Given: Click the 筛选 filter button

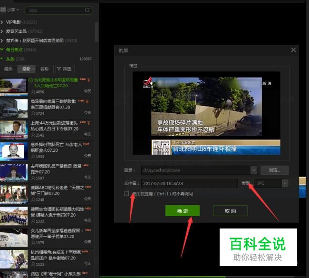Looking at the screenshot, I should (65, 69).
